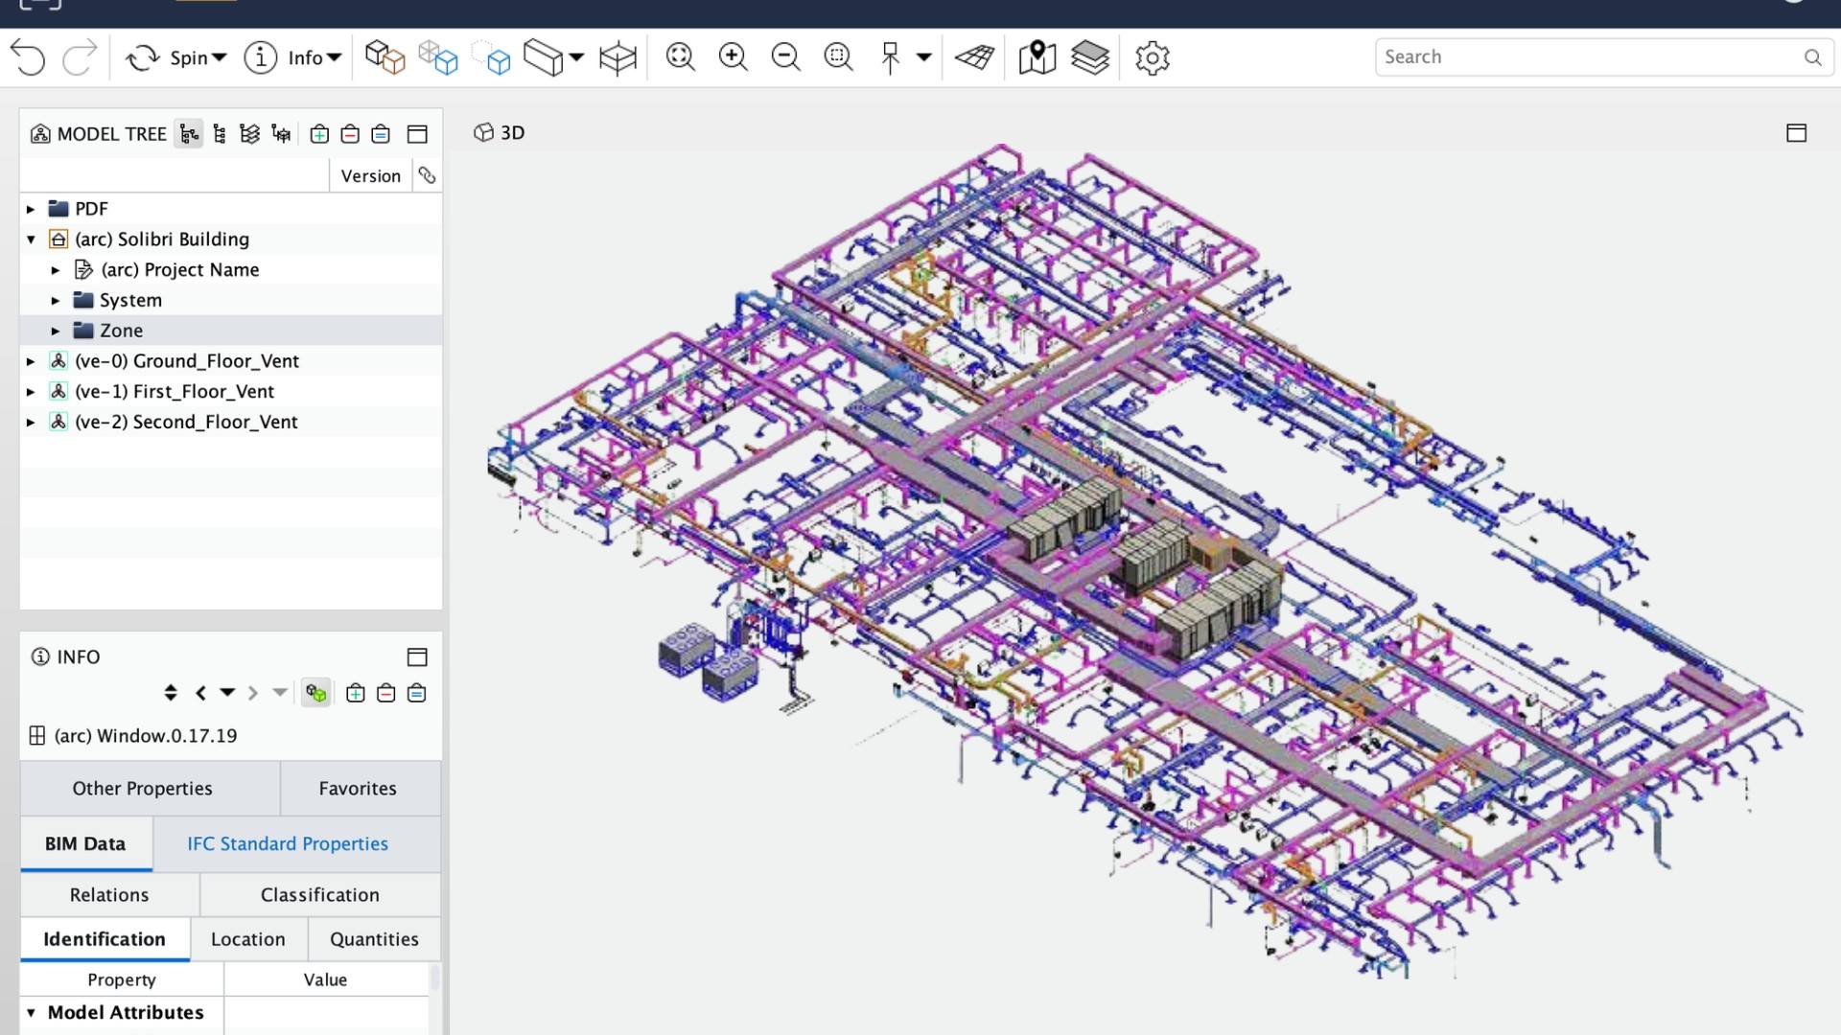Collapse the (arc) Solibri Building node
1841x1035 pixels.
31,240
